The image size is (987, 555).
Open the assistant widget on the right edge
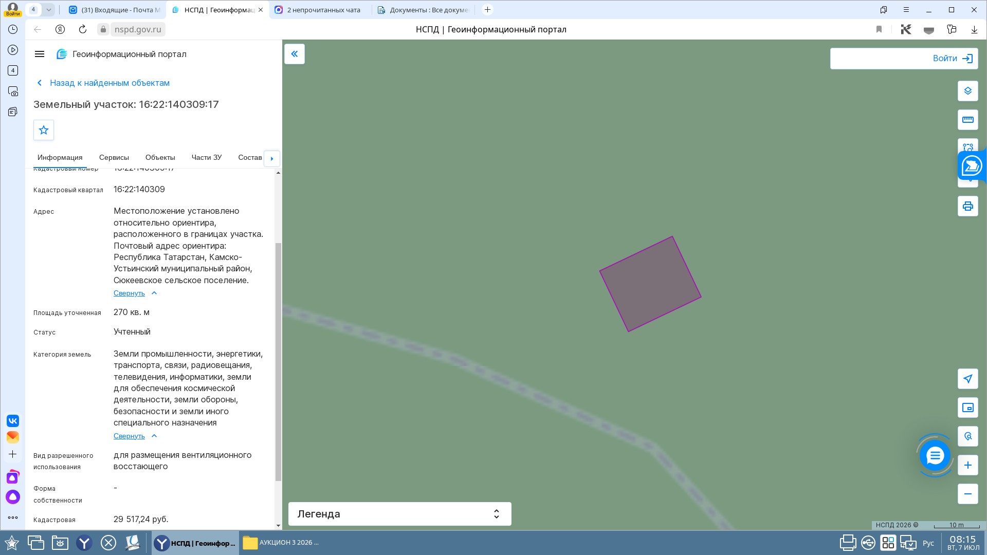point(972,165)
